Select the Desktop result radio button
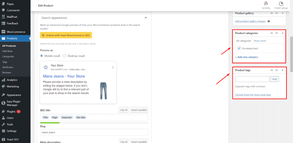Screen dimensions: 293x143 click(65, 56)
